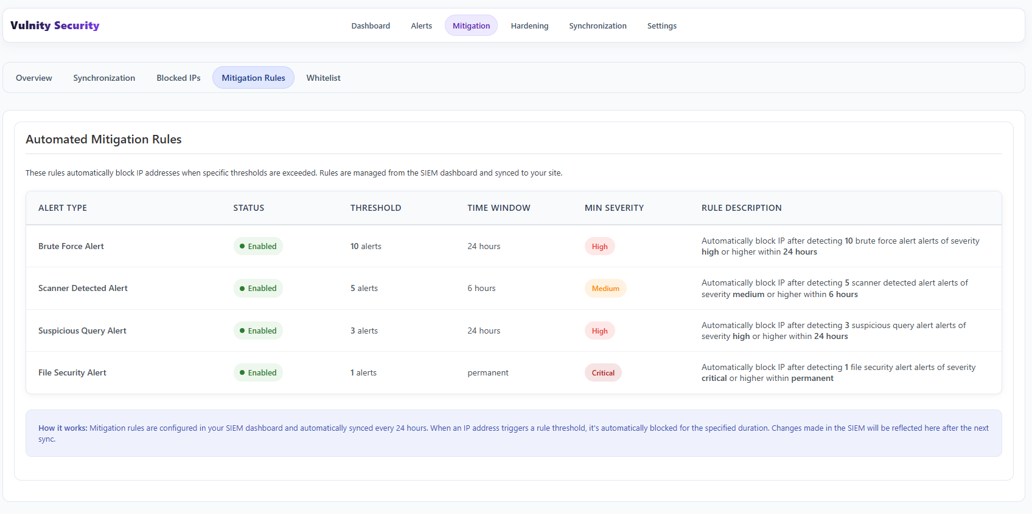
Task: Click High severity badge for Brute Force Alert
Action: tap(599, 246)
